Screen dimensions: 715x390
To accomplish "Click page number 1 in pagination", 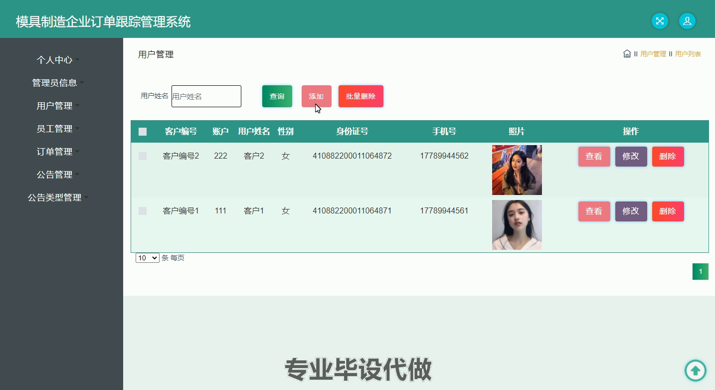I will point(701,271).
